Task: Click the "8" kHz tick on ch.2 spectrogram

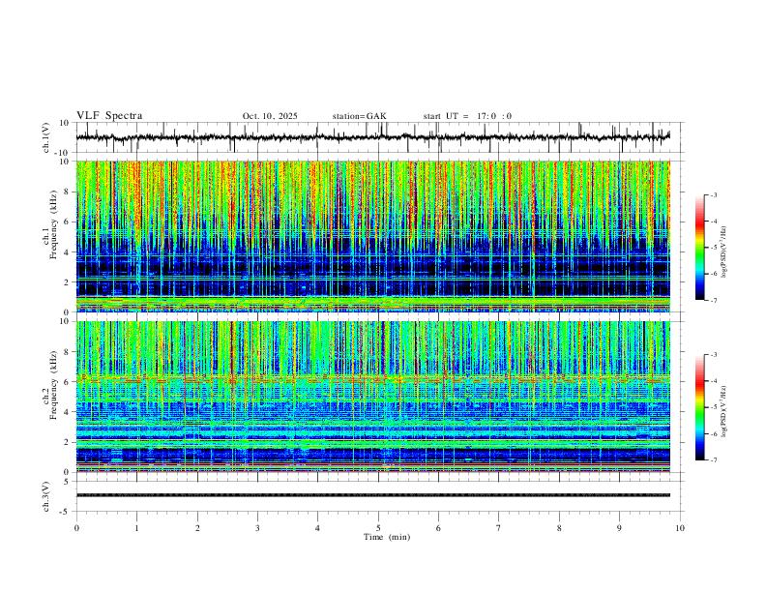Action: (x=67, y=352)
